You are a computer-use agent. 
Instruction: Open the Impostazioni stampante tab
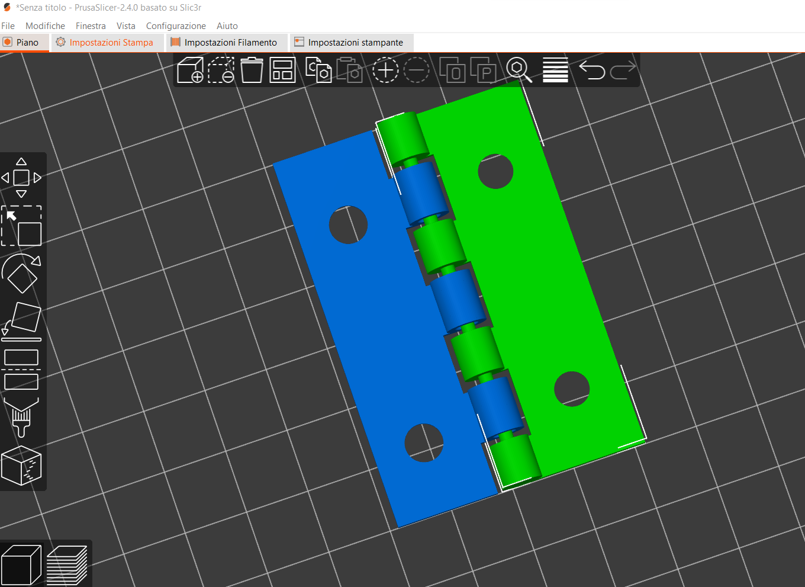coord(352,43)
